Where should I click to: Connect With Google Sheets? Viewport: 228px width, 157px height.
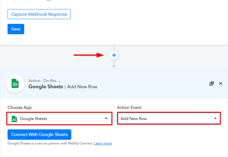click(x=39, y=134)
